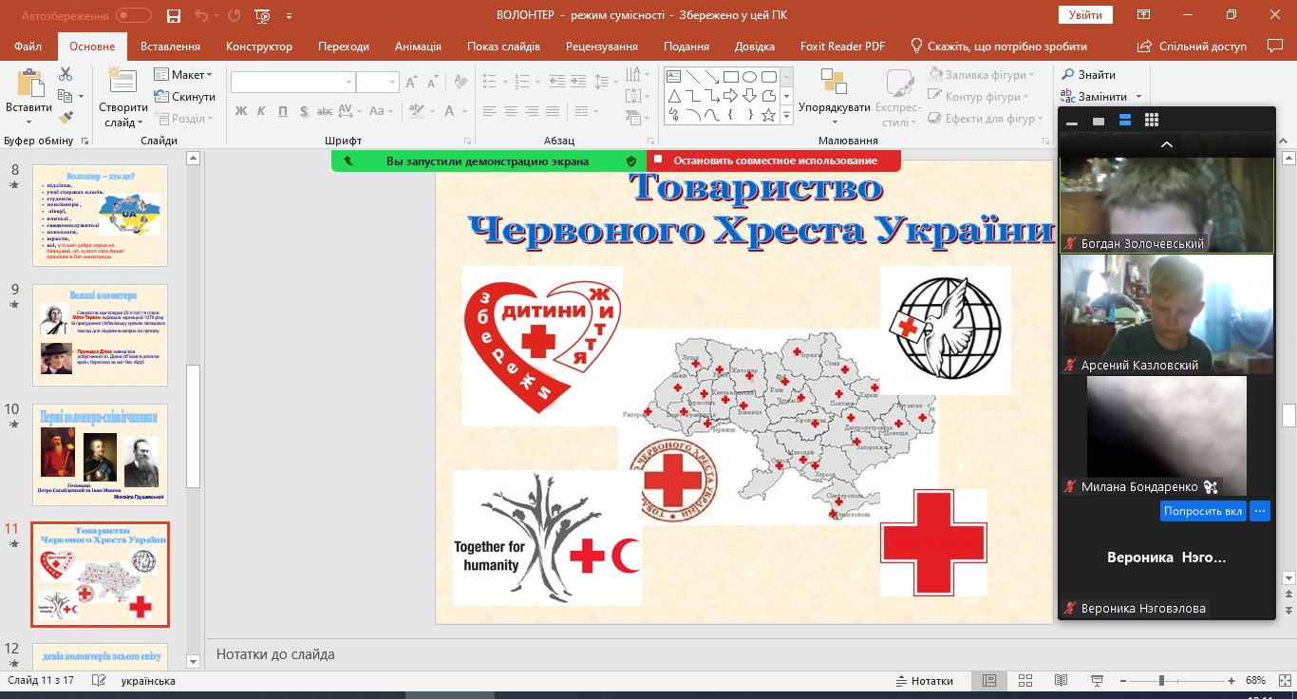Switch to Reading view icon

tap(1060, 681)
